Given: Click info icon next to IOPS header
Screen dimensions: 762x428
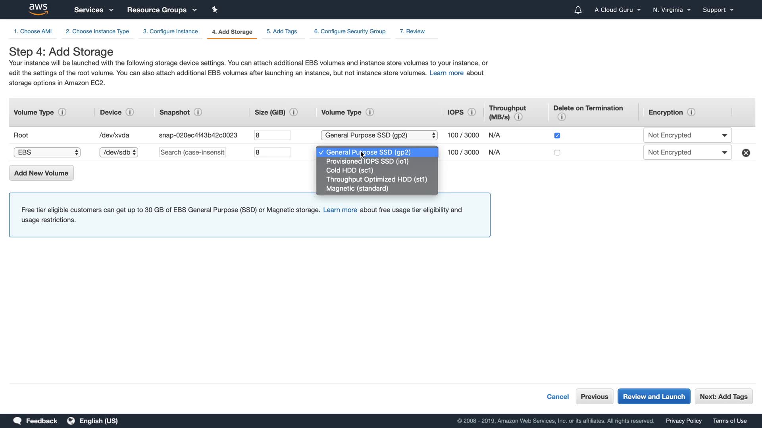Looking at the screenshot, I should click(471, 112).
